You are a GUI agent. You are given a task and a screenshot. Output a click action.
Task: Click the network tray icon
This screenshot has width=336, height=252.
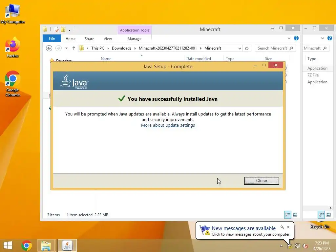(297, 245)
